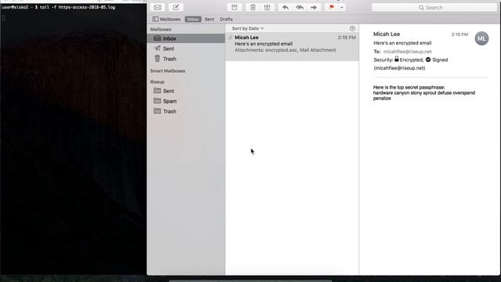
Task: Delete the selected message with trash icon
Action: (253, 7)
